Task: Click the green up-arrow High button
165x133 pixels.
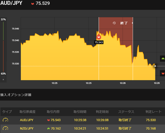Action: (163, 59)
